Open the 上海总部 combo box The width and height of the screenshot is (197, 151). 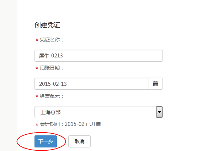pyautogui.click(x=98, y=112)
